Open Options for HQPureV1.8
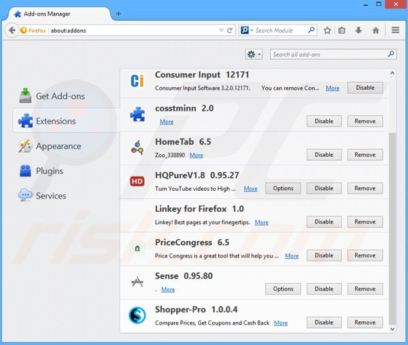This screenshot has height=345, width=408. coord(283,188)
